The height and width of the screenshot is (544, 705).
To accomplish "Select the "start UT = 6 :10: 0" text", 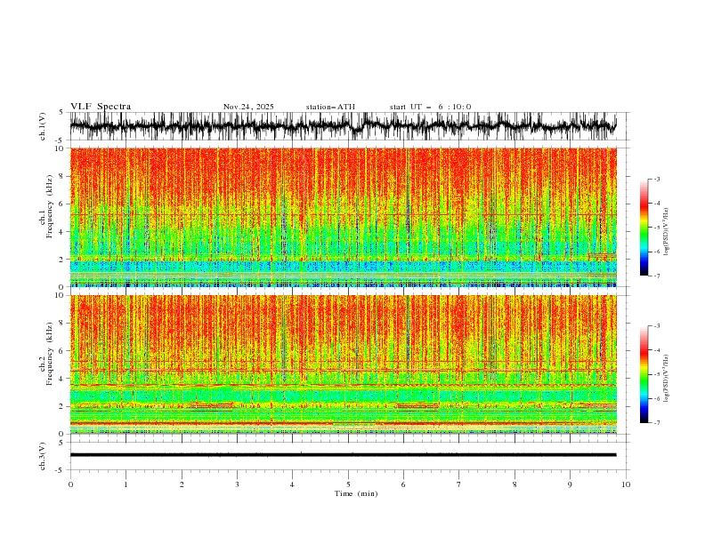I will [430, 107].
